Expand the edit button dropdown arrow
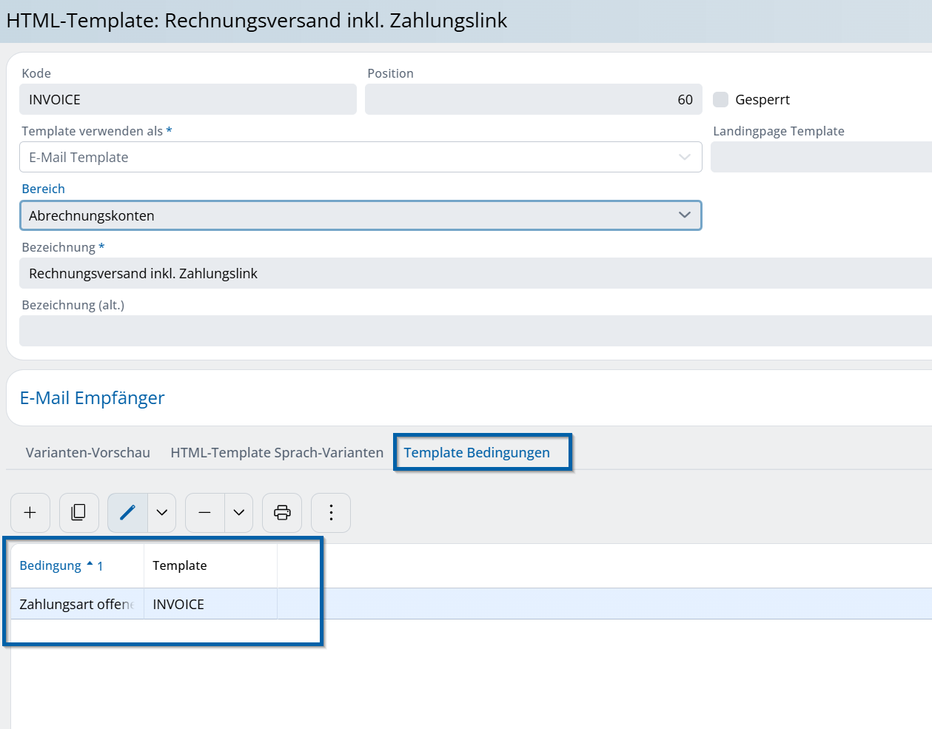Viewport: 932px width, 729px height. pyautogui.click(x=162, y=513)
